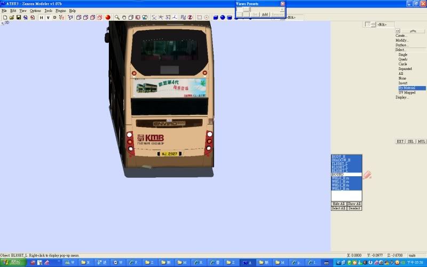Open the Edit menu
The height and width of the screenshot is (267, 427).
tap(13, 11)
